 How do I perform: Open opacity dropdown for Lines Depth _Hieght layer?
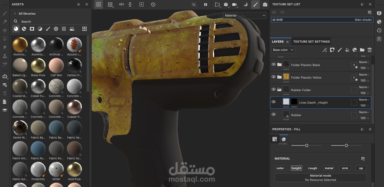click(x=365, y=105)
